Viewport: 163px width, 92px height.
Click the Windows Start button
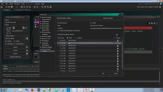click(3, 90)
